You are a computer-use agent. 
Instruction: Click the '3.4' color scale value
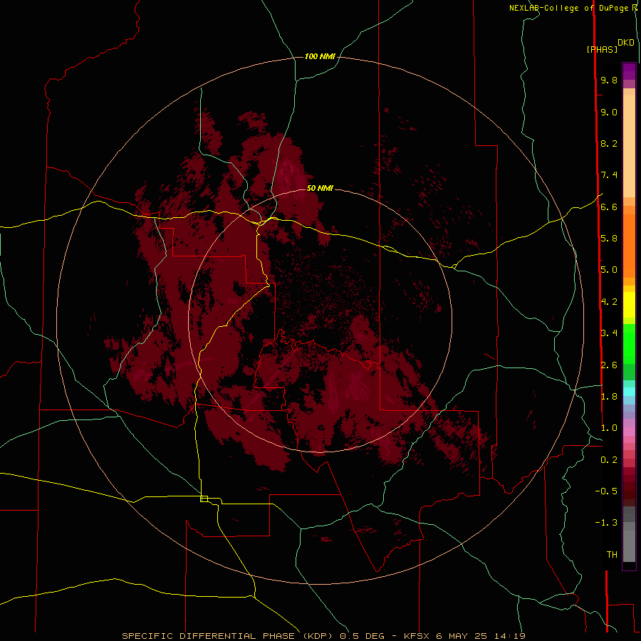609,333
